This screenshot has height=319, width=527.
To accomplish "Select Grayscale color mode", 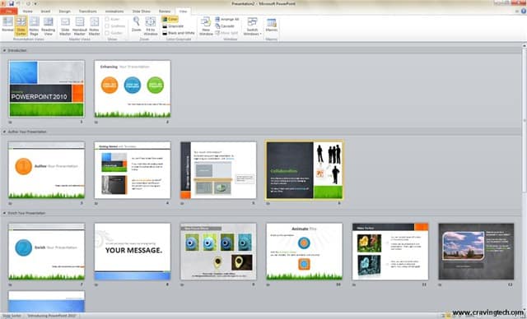I will (x=173, y=26).
